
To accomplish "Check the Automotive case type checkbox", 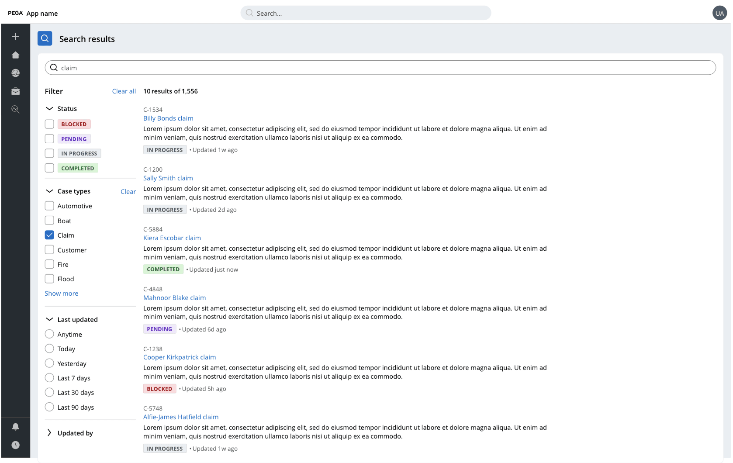I will (49, 206).
